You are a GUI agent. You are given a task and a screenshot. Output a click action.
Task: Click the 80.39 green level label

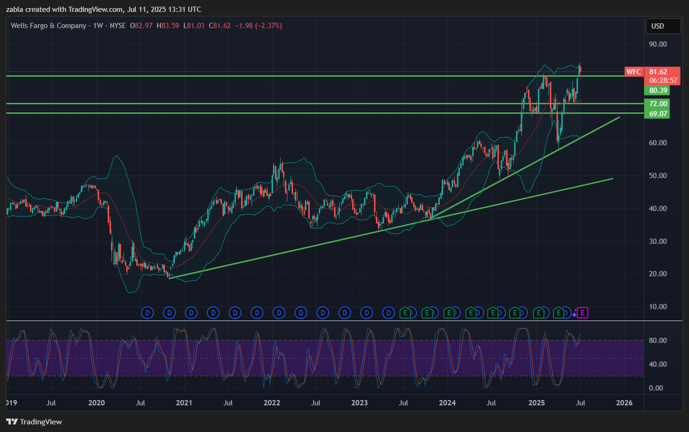[657, 90]
